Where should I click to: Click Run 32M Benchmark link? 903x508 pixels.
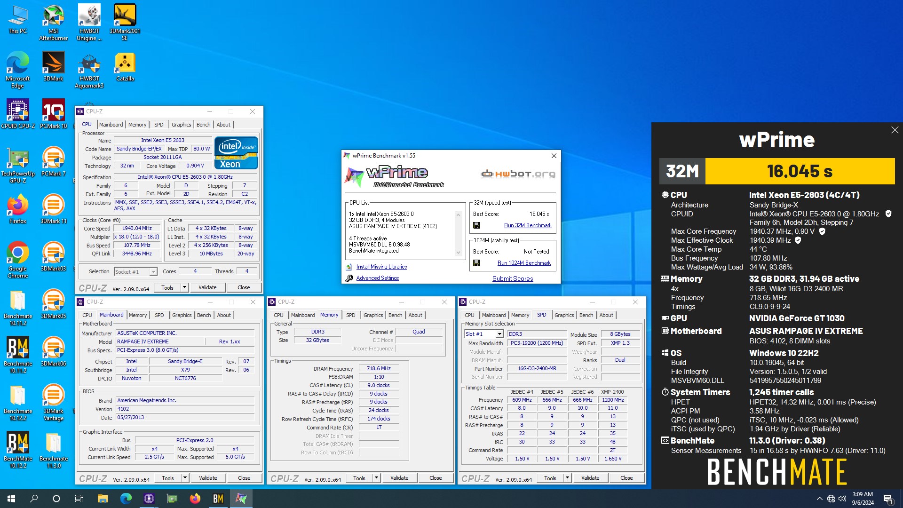click(528, 225)
